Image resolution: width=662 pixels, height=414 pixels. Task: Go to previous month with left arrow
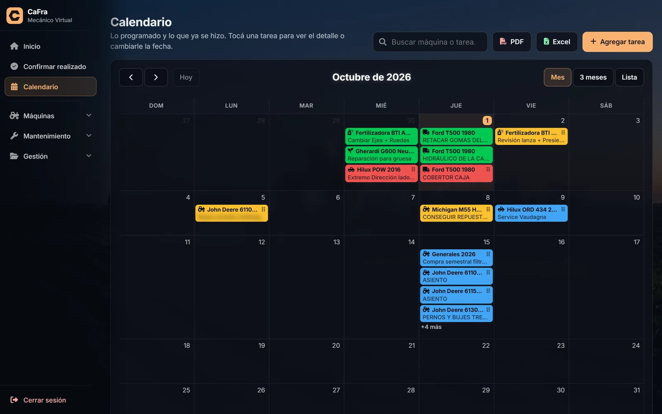(131, 77)
